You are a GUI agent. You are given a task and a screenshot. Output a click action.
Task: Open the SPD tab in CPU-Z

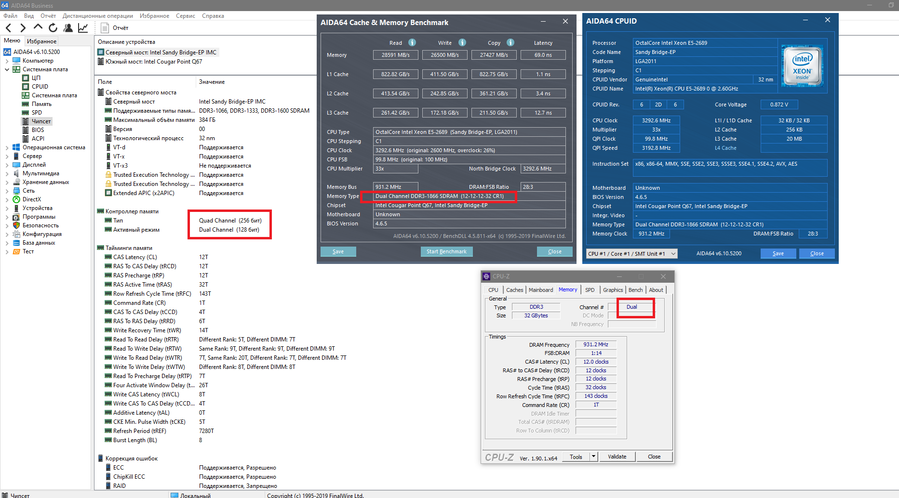590,290
